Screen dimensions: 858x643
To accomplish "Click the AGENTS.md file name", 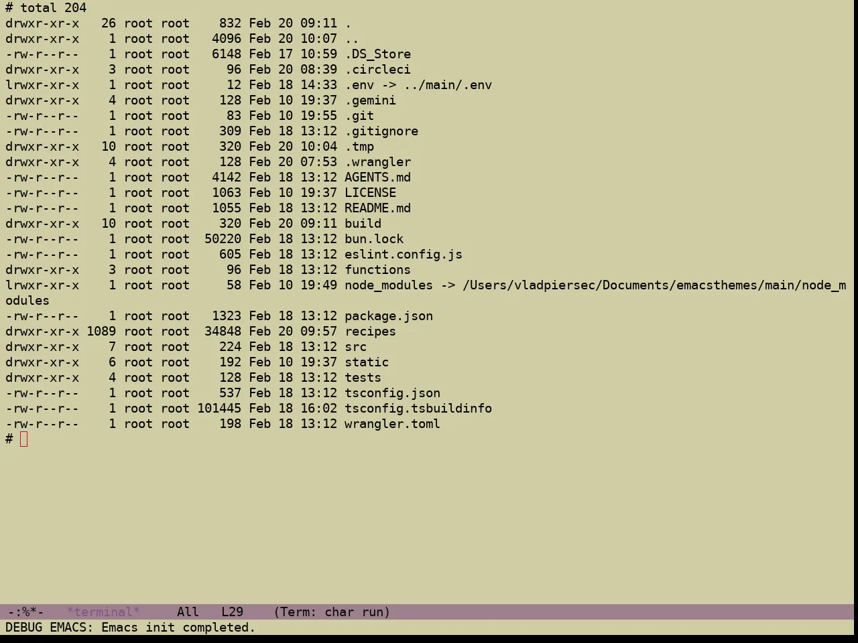I will [x=378, y=177].
